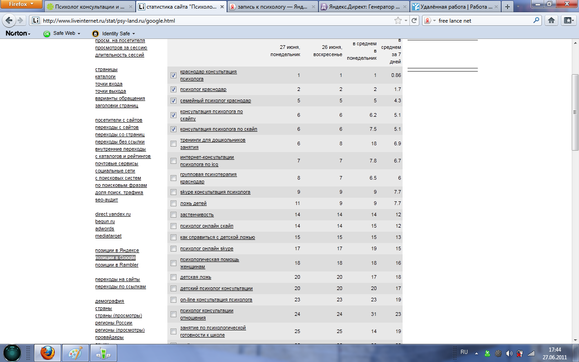This screenshot has width=579, height=362.
Task: Click the LiveInternet site icon in address bar
Action: click(36, 21)
